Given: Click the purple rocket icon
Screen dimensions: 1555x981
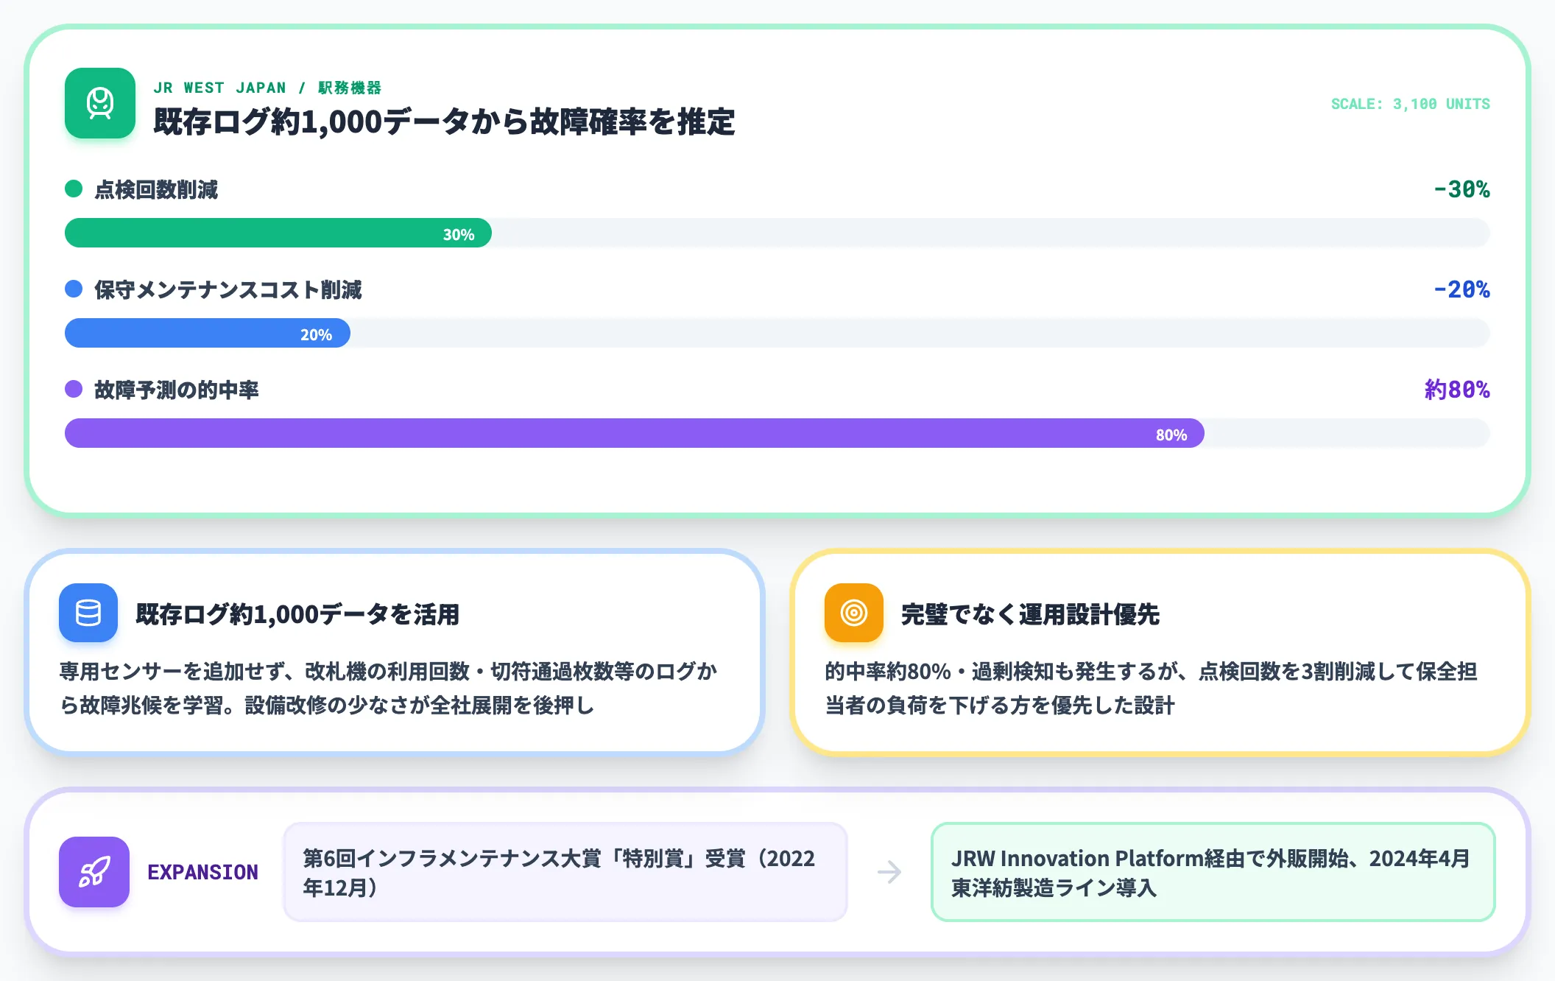Looking at the screenshot, I should pos(94,872).
